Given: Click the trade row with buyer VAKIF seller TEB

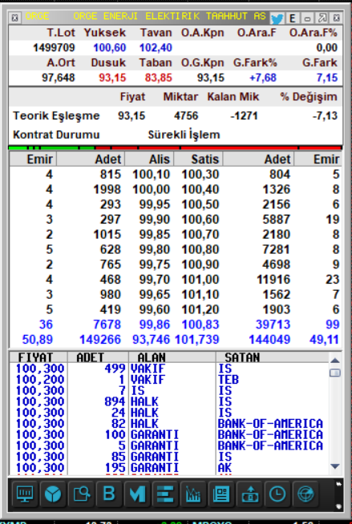Looking at the screenshot, I should pos(169,380).
